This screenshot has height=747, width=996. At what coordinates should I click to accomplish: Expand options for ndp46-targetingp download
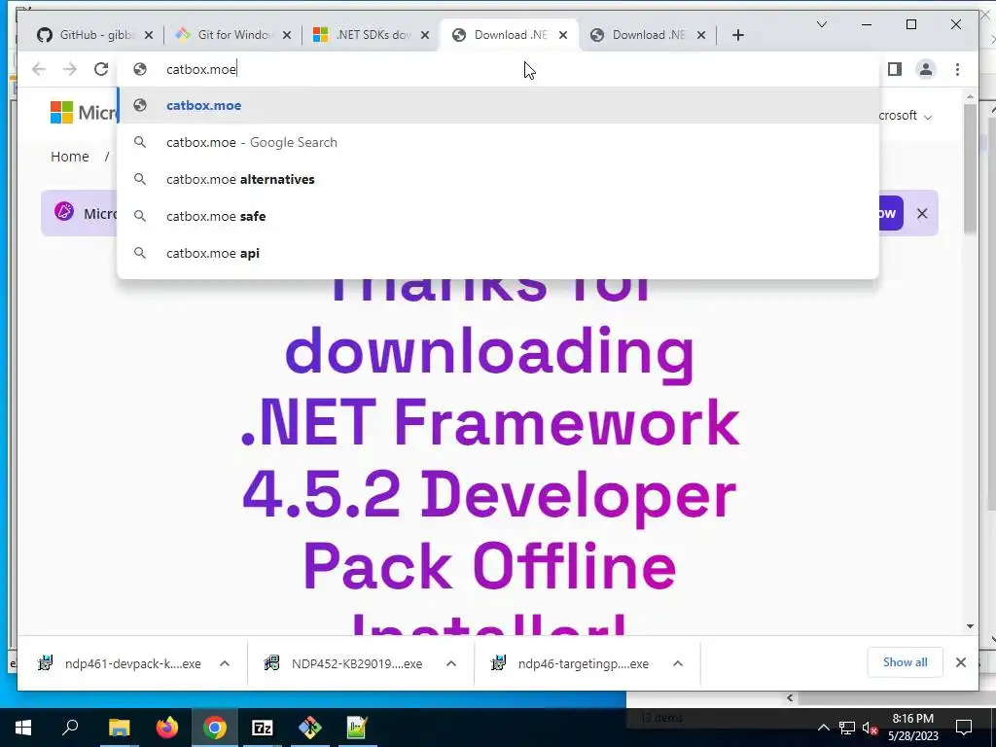pyautogui.click(x=678, y=663)
